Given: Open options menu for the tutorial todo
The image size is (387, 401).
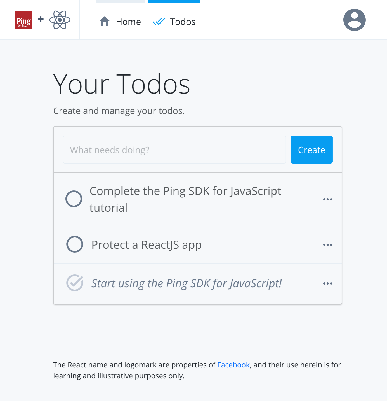Looking at the screenshot, I should [x=328, y=199].
